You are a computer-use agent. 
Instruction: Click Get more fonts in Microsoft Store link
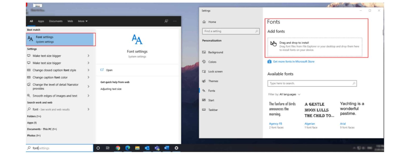click(x=293, y=61)
